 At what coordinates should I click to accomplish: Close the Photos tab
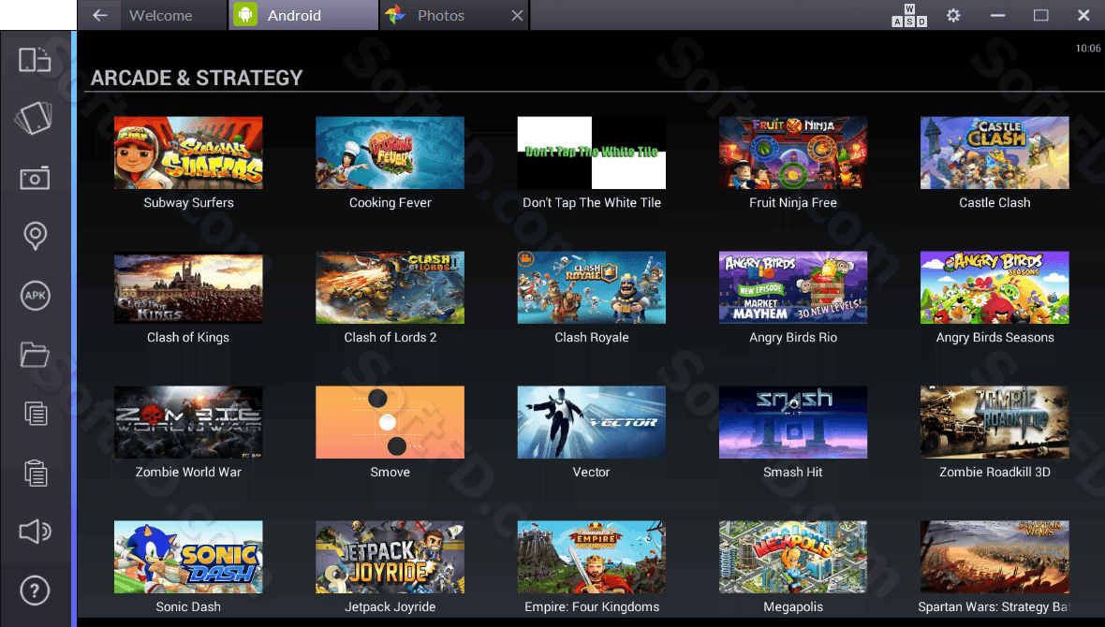[517, 16]
